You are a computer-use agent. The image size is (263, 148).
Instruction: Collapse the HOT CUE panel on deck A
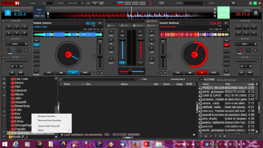(x=4, y=21)
